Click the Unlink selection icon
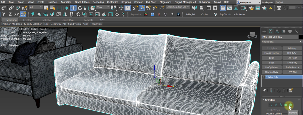 [x=18, y=8]
